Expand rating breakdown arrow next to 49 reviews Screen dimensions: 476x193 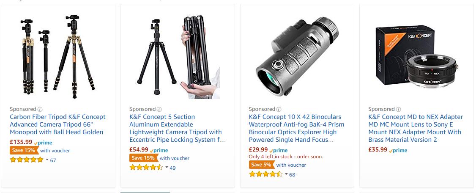coord(167,167)
